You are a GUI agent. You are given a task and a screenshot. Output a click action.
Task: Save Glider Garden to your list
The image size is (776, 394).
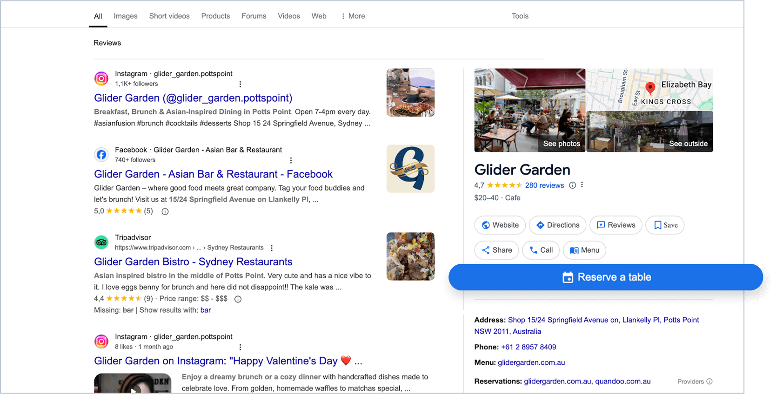665,225
